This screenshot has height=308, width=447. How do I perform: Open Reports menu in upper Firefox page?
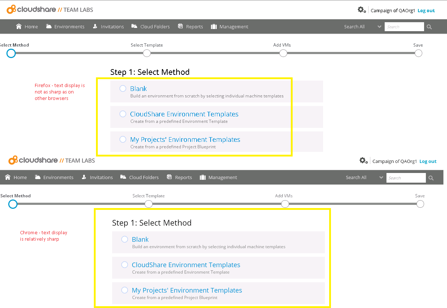pyautogui.click(x=190, y=27)
